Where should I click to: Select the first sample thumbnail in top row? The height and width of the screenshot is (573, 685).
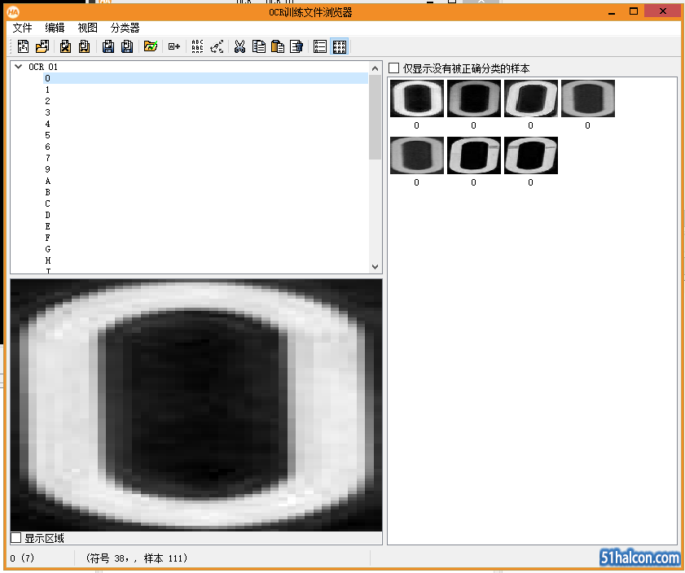pos(417,98)
